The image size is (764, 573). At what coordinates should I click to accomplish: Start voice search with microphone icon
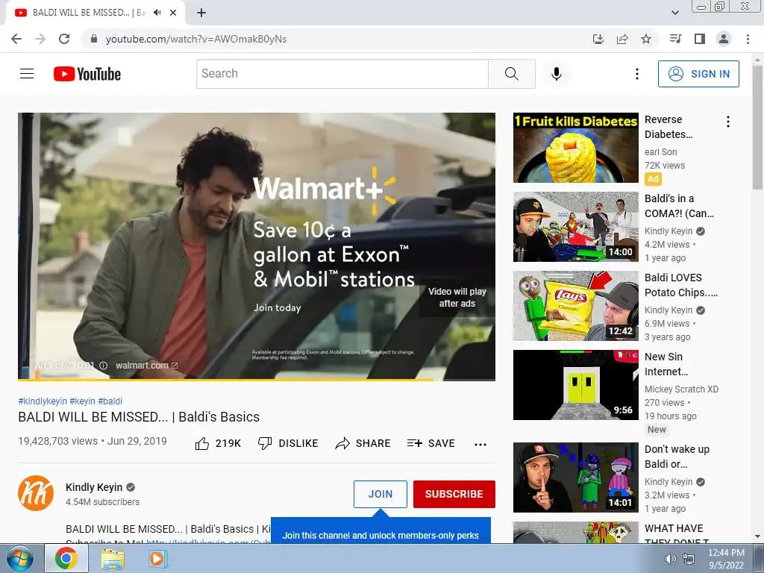click(557, 74)
